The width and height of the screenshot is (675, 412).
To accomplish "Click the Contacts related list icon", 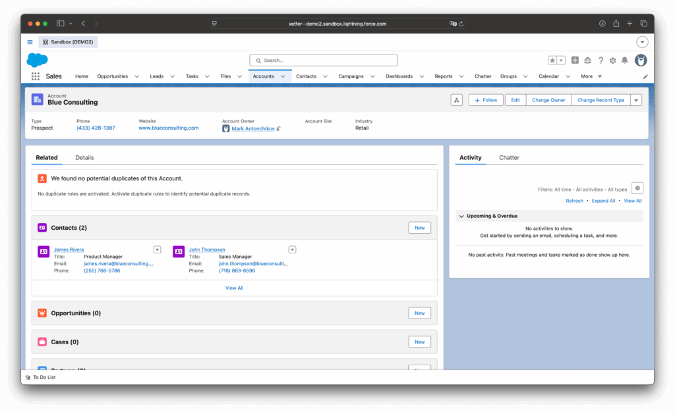I will click(42, 228).
